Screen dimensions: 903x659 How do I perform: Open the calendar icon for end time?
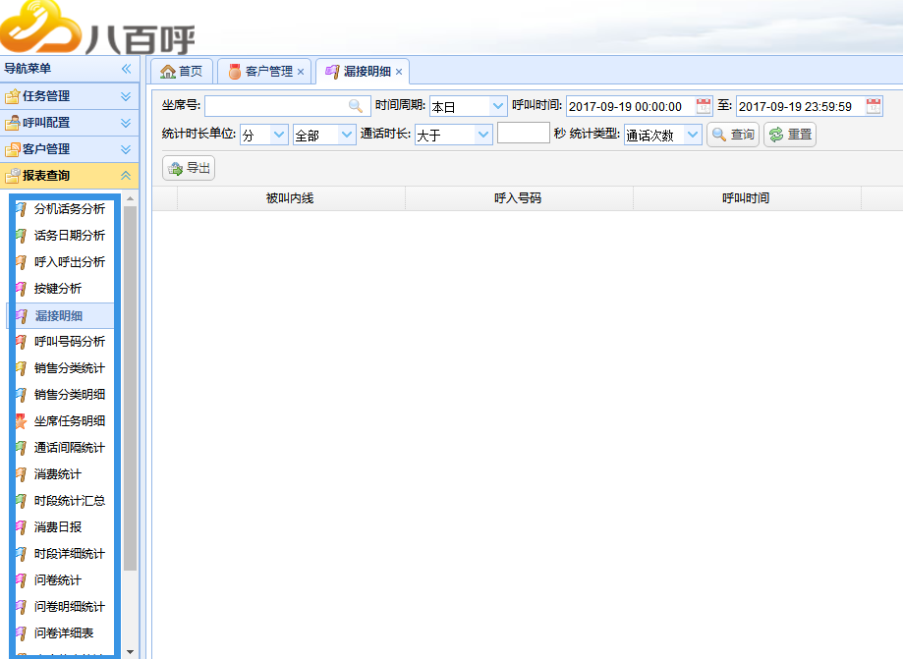coord(874,106)
